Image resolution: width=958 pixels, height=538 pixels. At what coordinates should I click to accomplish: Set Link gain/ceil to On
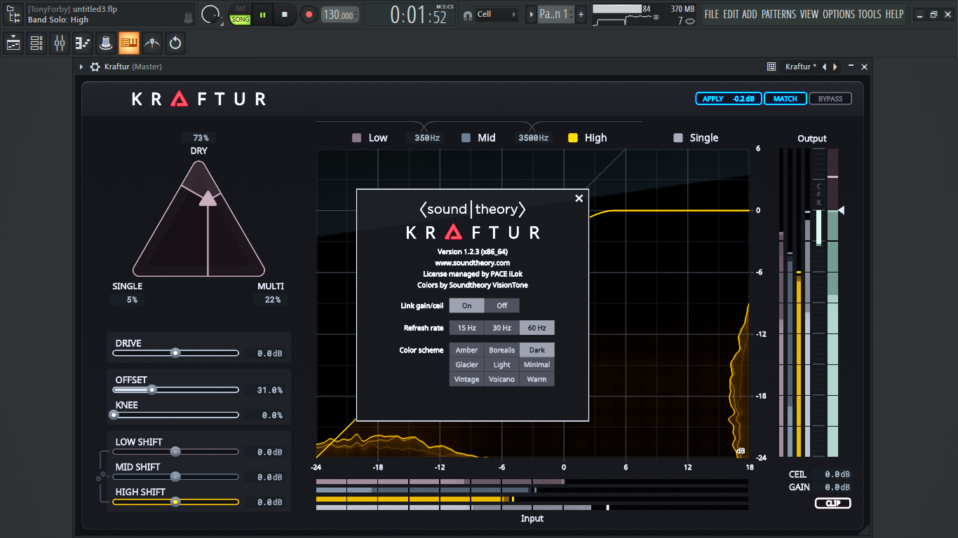[x=467, y=305]
